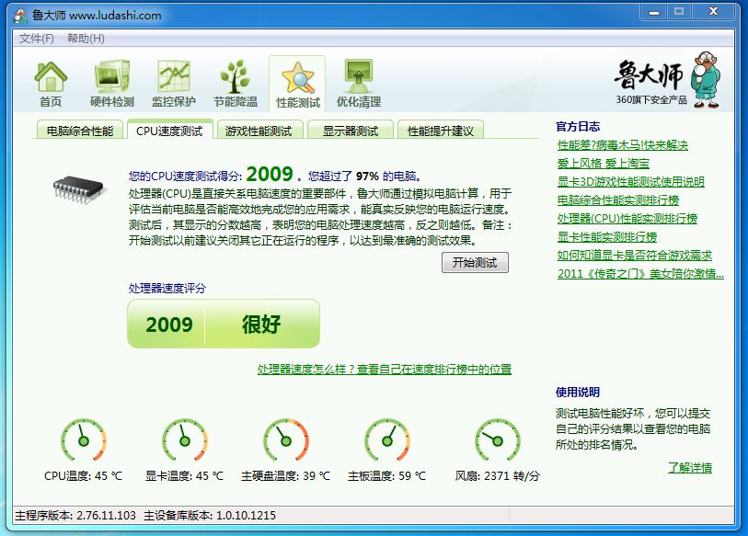The width and height of the screenshot is (748, 536).
Task: Maximize the 鲁大师 window
Action: pos(679,12)
